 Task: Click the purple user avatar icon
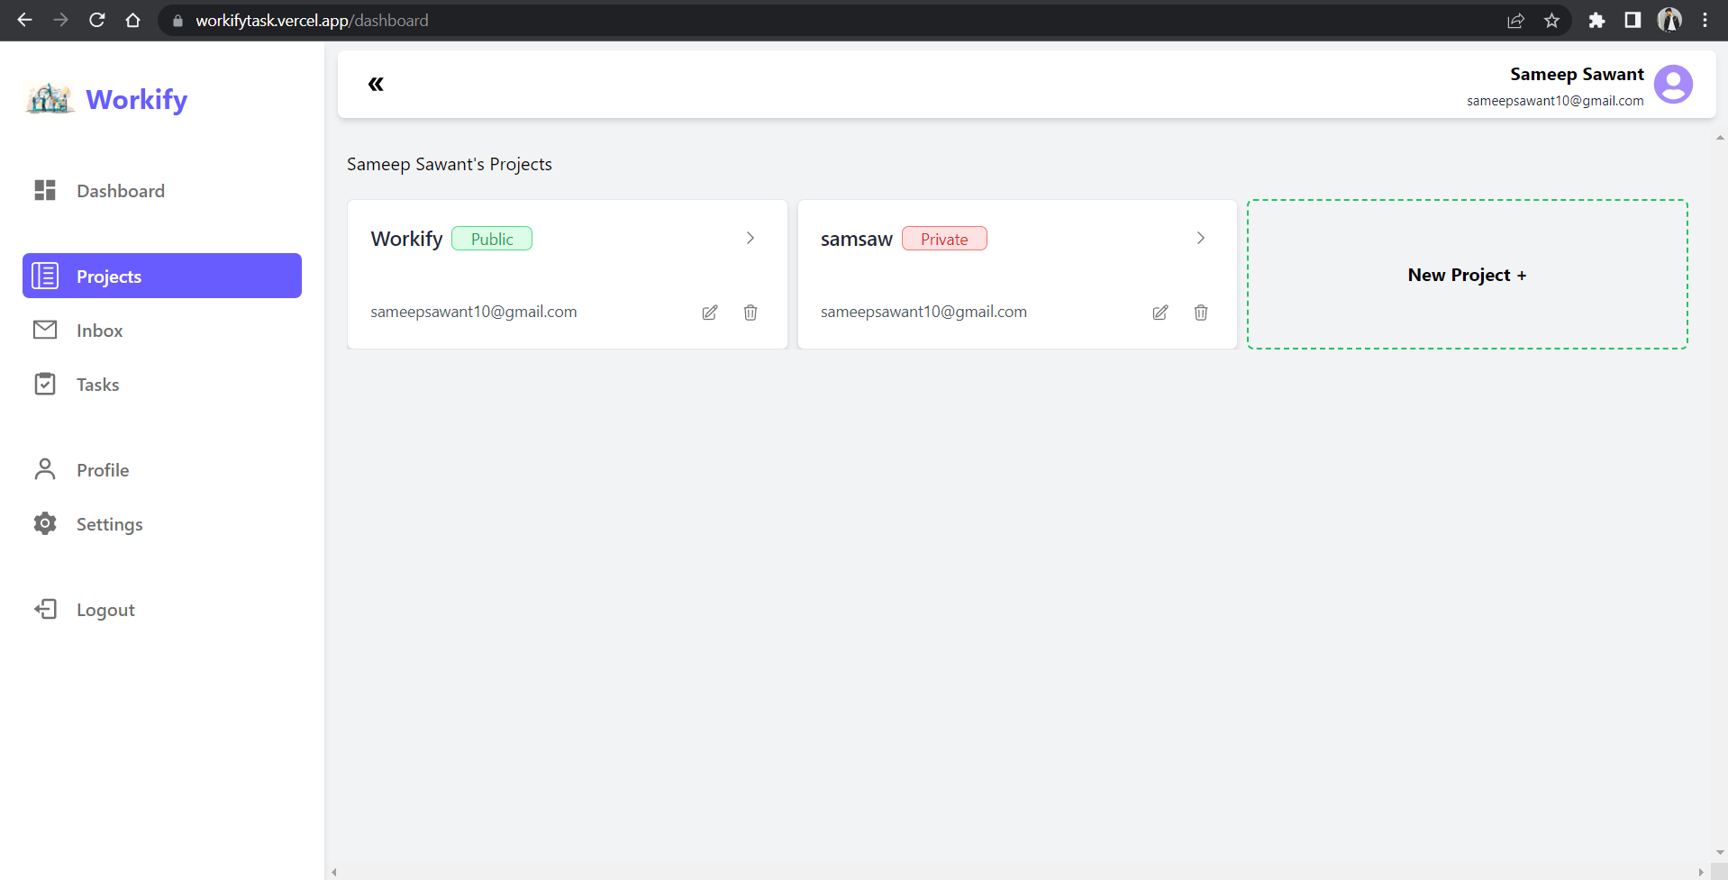point(1673,85)
